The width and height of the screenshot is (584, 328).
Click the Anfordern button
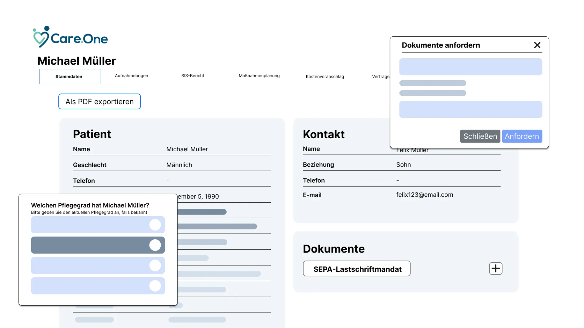click(522, 136)
